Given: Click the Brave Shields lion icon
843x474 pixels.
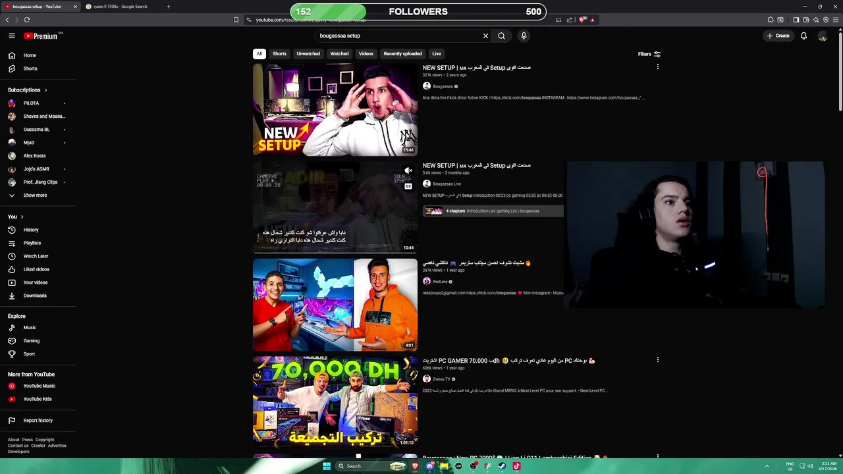Looking at the screenshot, I should (x=582, y=20).
